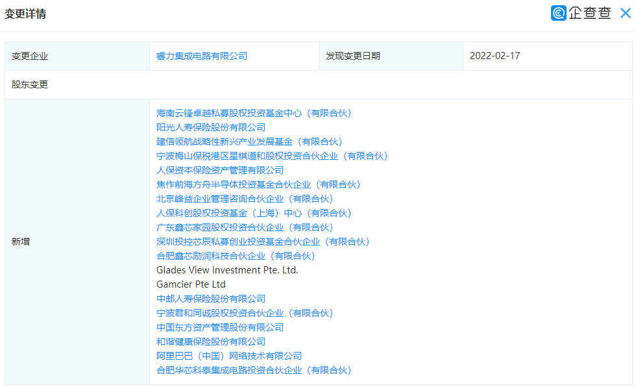The width and height of the screenshot is (636, 387).
Task: Open 合肥华芯科泰集成电路投资合伙企业 link
Action: 254,370
